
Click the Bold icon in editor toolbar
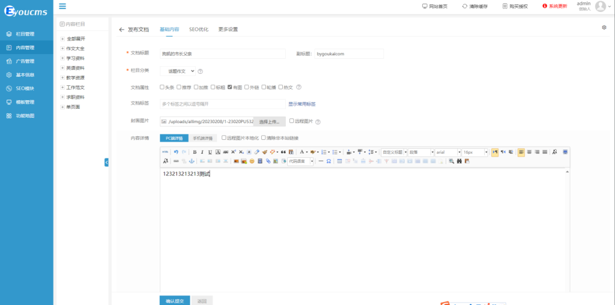[195, 152]
